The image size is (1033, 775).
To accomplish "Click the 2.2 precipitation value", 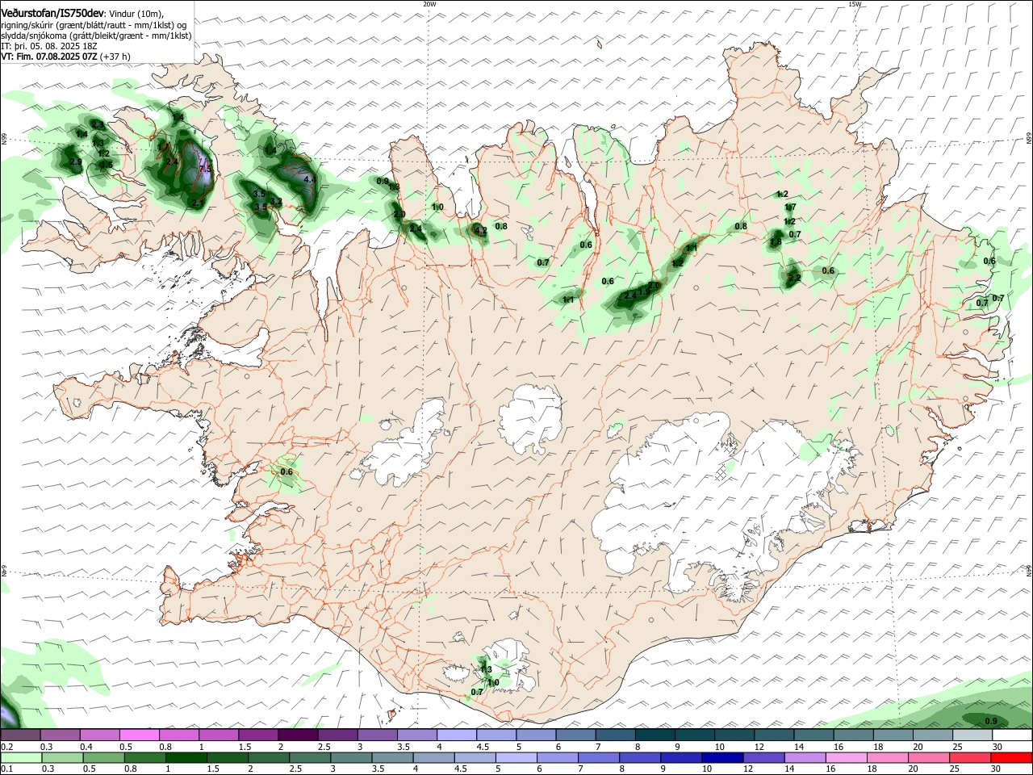I will click(x=794, y=278).
